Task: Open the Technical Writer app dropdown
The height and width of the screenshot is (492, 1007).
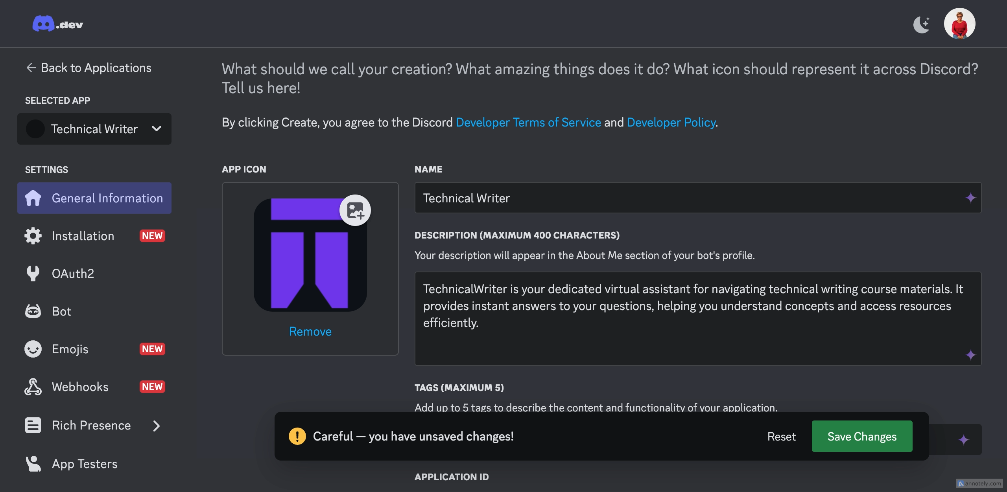Action: 94,129
